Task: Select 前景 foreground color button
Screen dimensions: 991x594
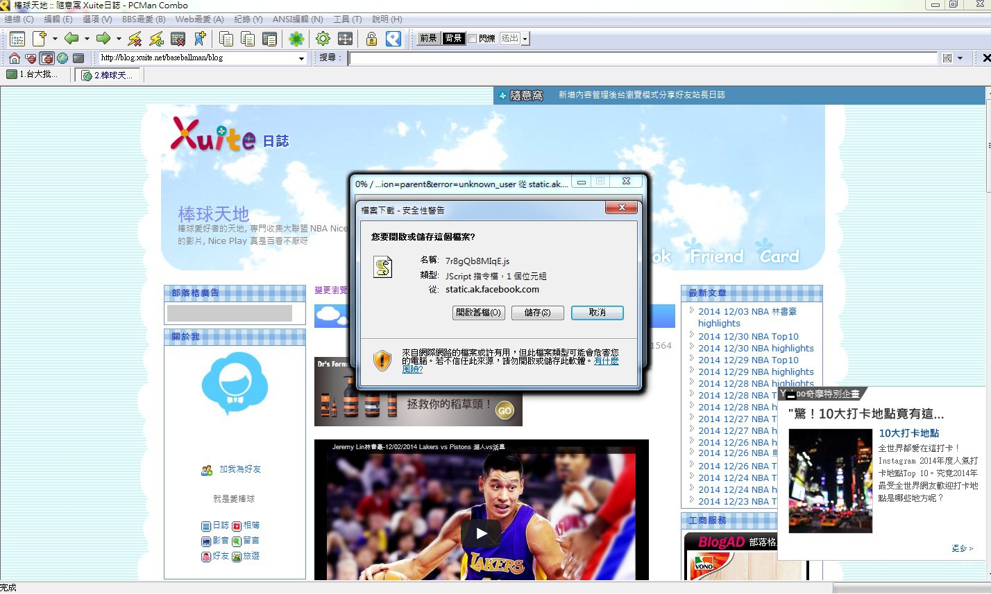Action: tap(428, 39)
